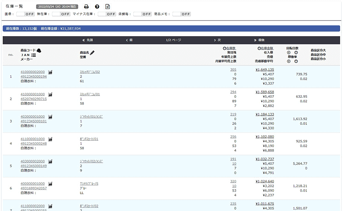Toggle the 画像 switch on
This screenshot has height=211, width=344.
[25, 14]
